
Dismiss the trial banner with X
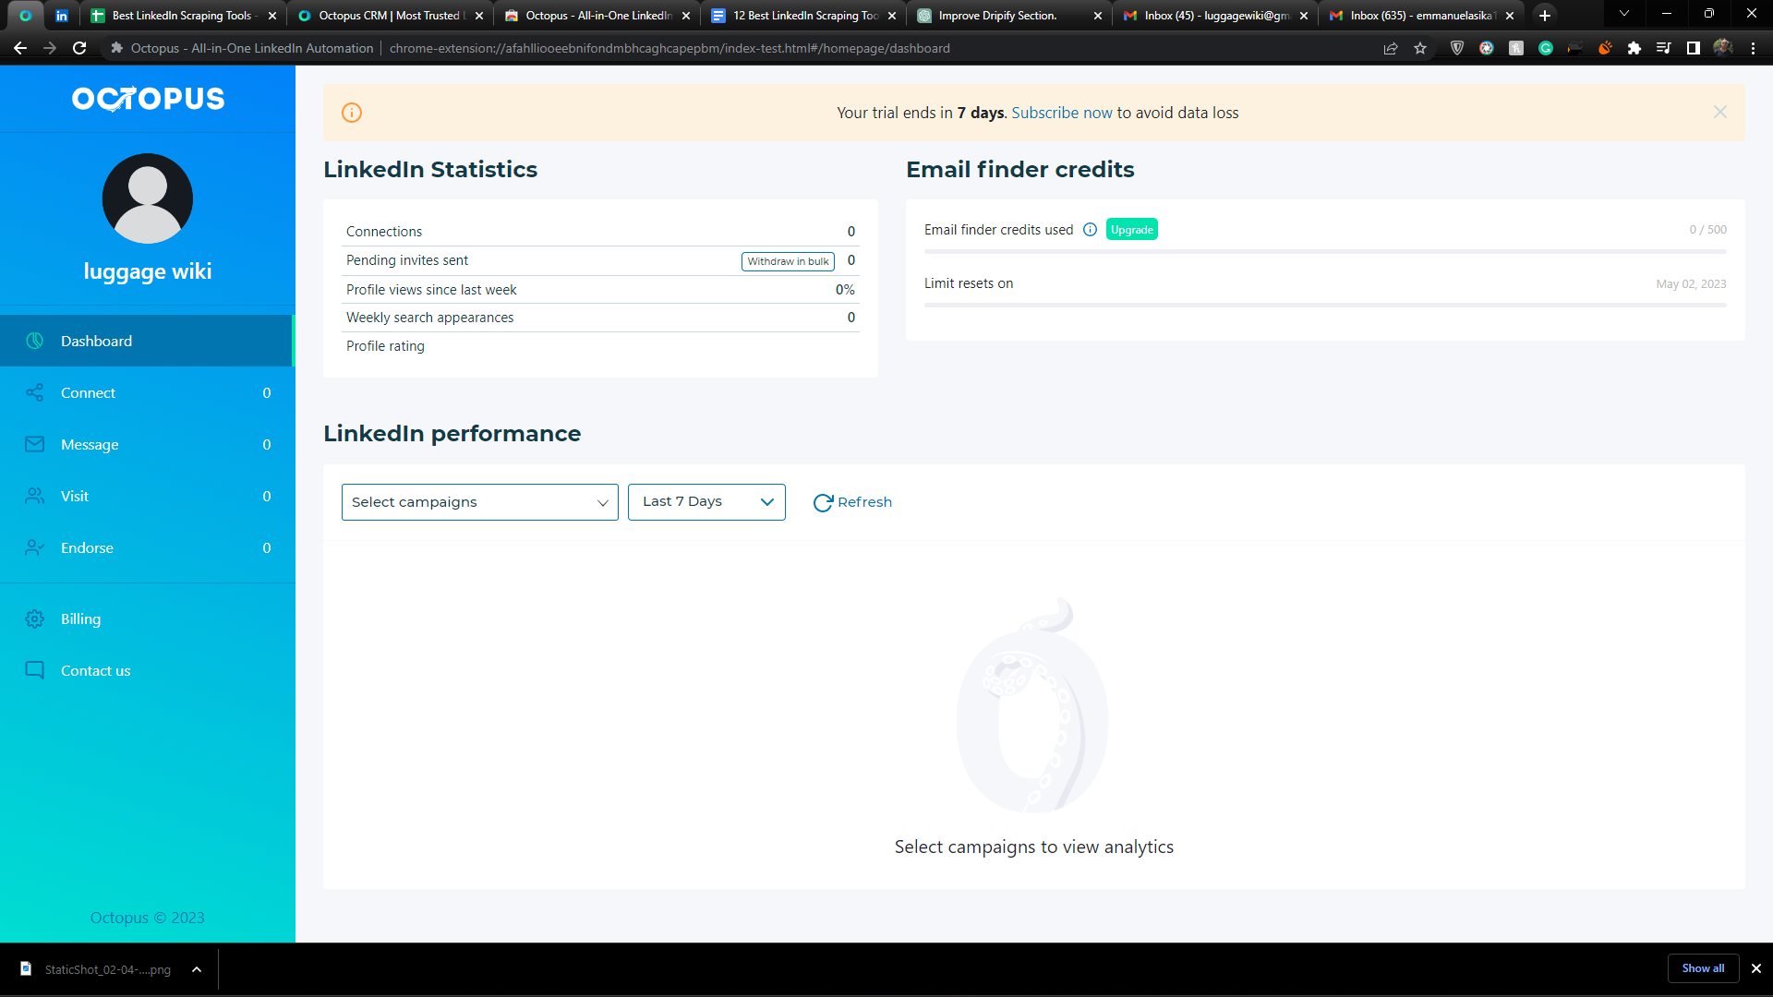tap(1719, 112)
